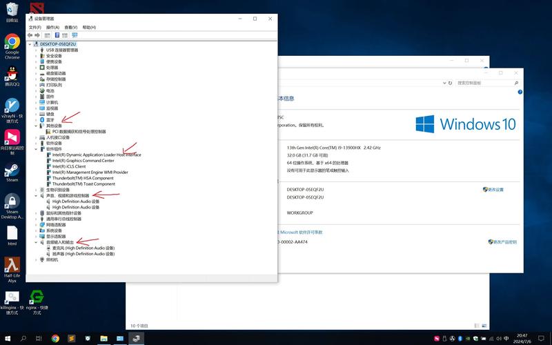Open File Explorer from the taskbar
Viewport: 552px width, 345px height.
tap(103, 338)
